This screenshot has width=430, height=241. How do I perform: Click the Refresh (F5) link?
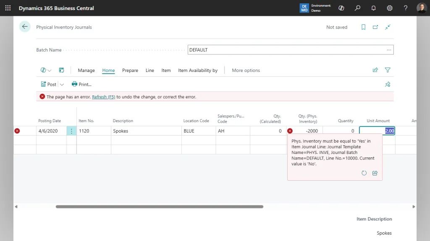103,97
